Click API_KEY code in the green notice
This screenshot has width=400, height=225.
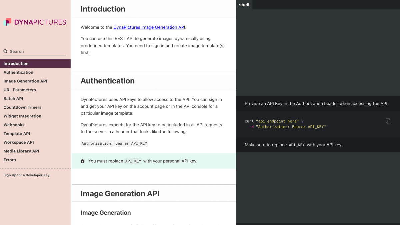click(x=133, y=161)
